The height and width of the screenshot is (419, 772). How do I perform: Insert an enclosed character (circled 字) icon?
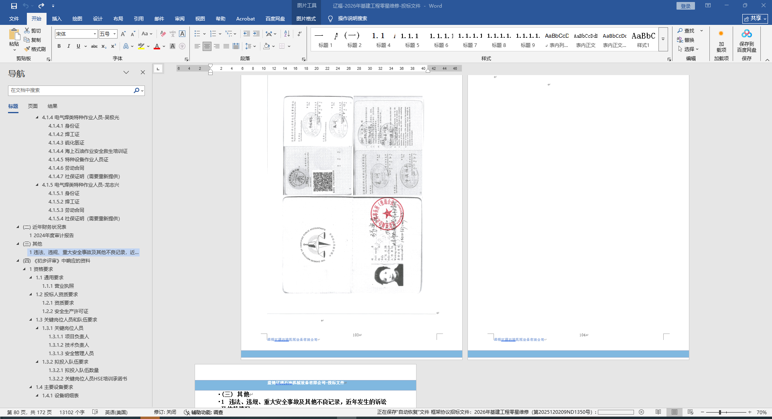point(182,46)
